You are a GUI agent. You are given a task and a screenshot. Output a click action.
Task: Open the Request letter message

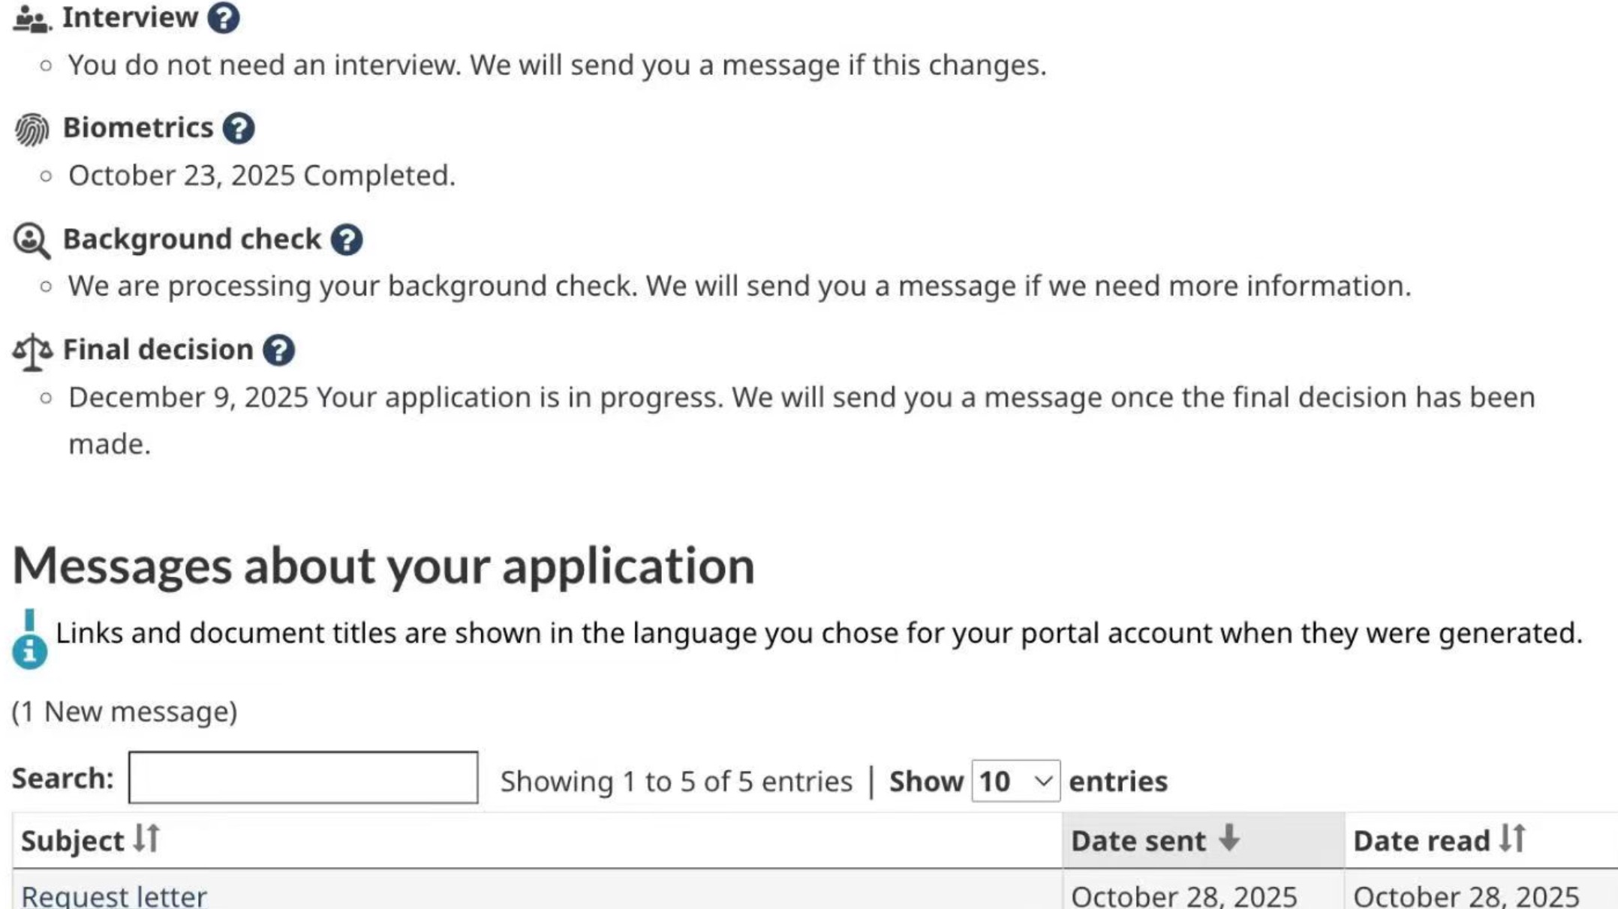click(114, 896)
